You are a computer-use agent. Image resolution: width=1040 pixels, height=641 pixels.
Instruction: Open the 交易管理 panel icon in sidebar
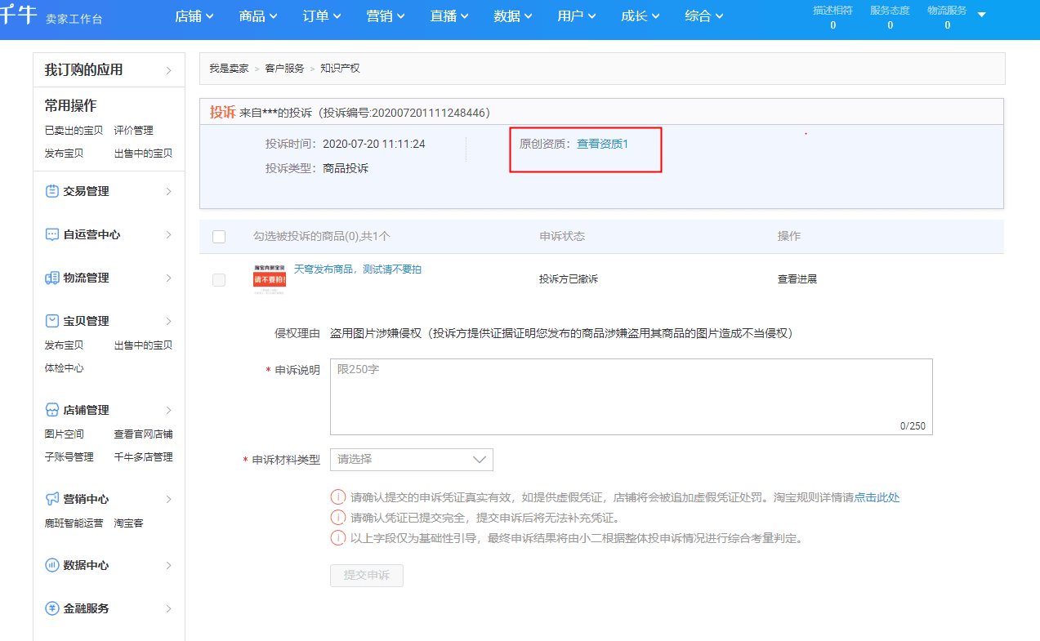click(x=51, y=190)
